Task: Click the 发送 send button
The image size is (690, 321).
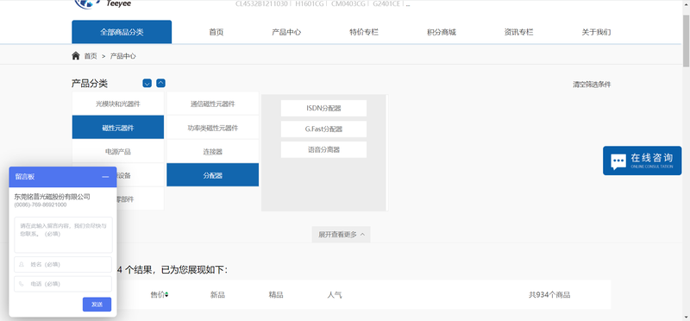Action: pyautogui.click(x=97, y=305)
